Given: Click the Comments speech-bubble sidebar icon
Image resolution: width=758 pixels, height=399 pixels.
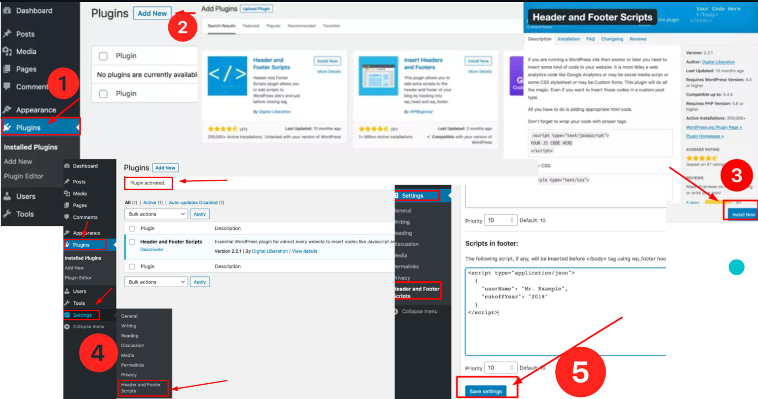Looking at the screenshot, I should pos(7,87).
